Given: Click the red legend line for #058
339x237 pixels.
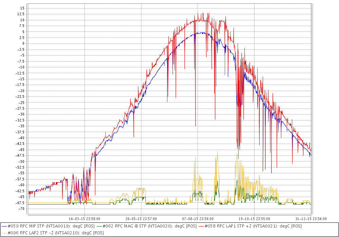Looking at the screenshot, I should coord(201,227).
